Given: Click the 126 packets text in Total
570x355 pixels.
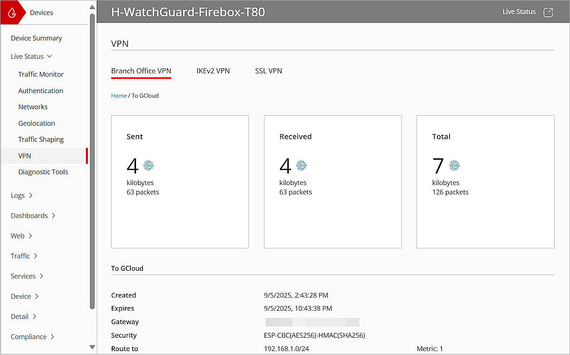Looking at the screenshot, I should tap(450, 192).
